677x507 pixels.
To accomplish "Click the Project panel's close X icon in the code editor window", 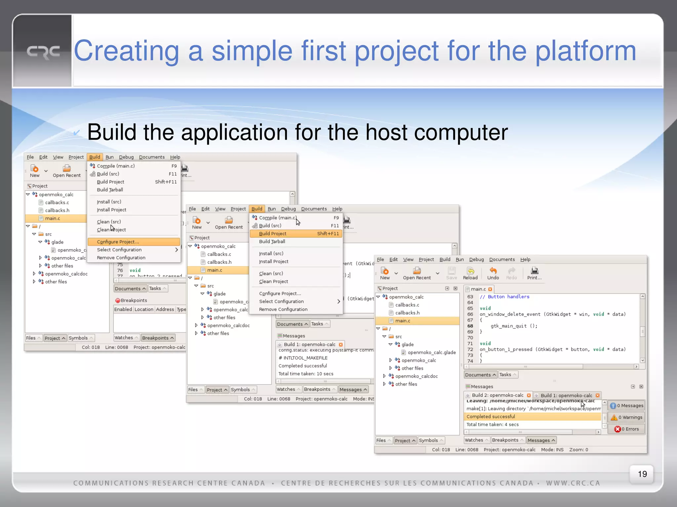I will coord(455,288).
